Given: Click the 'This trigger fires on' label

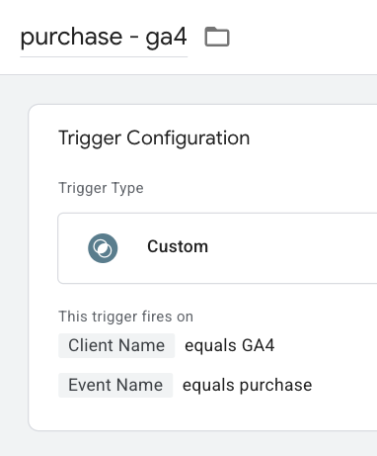Looking at the screenshot, I should tap(125, 317).
